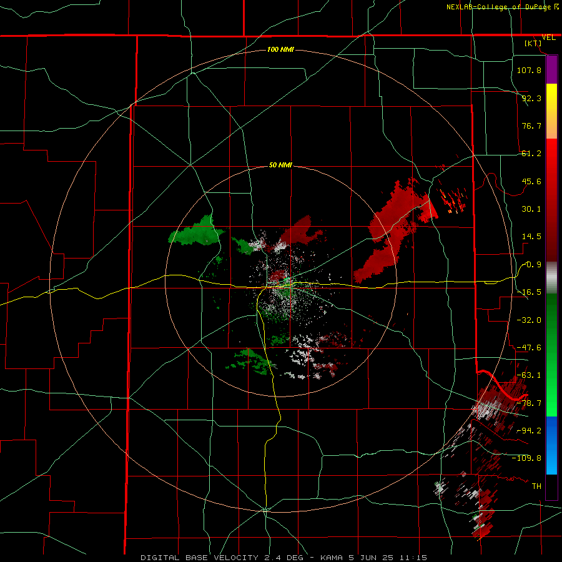The image size is (562, 562).
Task: Click the 50 NMI range ring label
Action: [x=280, y=165]
